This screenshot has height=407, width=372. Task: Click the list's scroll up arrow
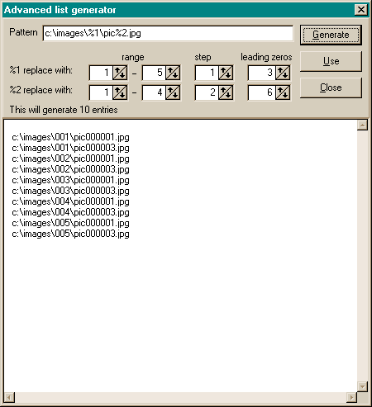click(362, 125)
